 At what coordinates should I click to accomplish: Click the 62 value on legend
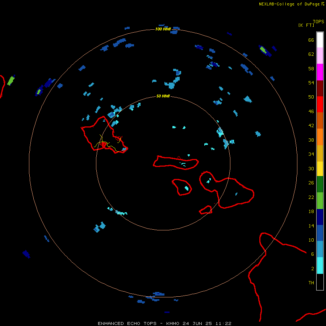311,54
